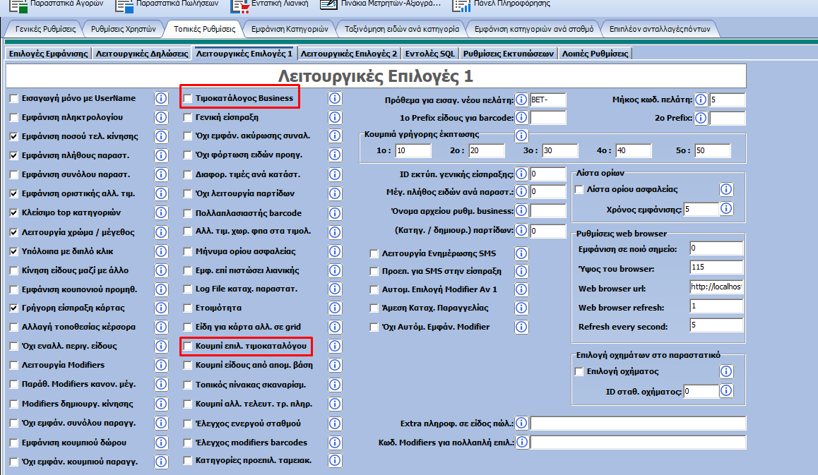Check Επιλογή οχήματος checkbox
Viewport: 818px width, 475px height.
[x=579, y=371]
